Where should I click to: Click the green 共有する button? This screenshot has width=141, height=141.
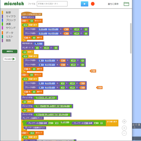coord(10,51)
